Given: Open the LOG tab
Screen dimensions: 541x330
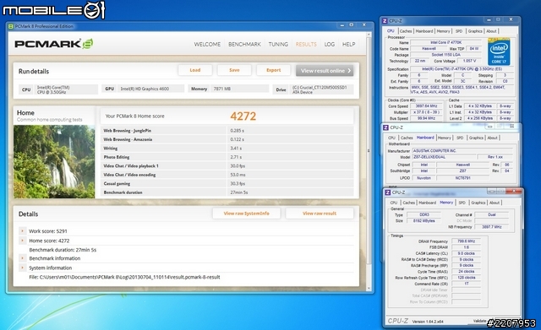Looking at the screenshot, I should point(330,45).
